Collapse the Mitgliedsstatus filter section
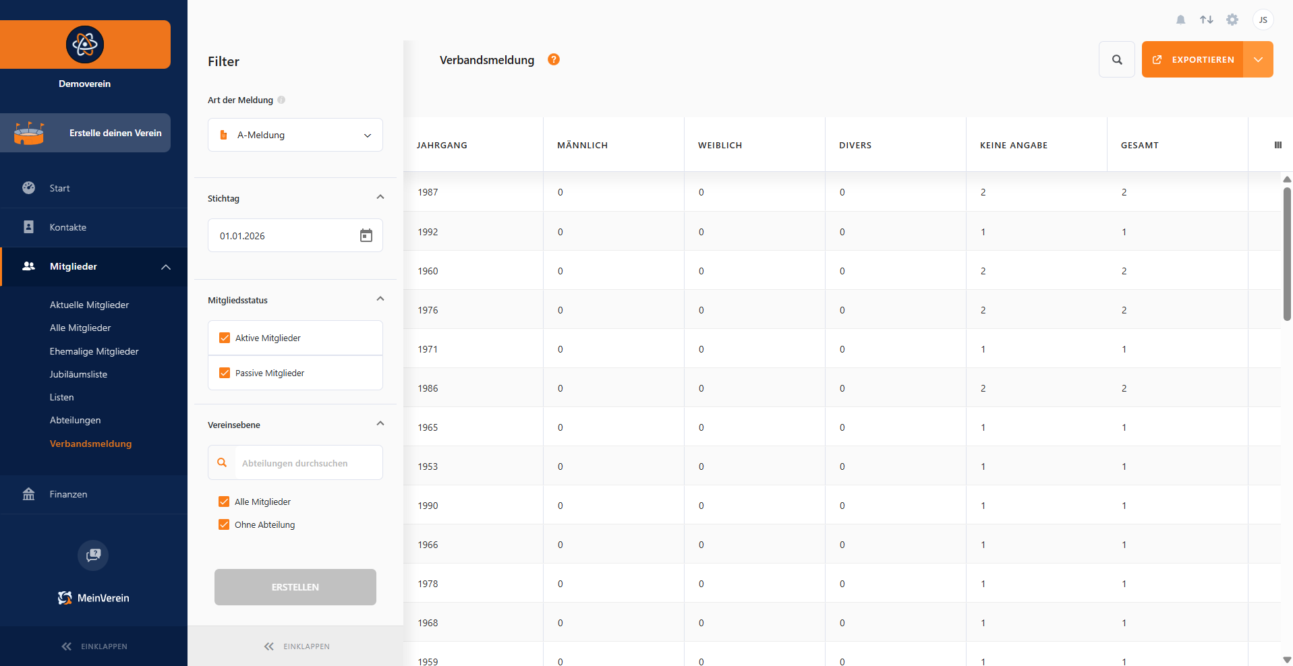This screenshot has width=1293, height=666. [x=380, y=299]
